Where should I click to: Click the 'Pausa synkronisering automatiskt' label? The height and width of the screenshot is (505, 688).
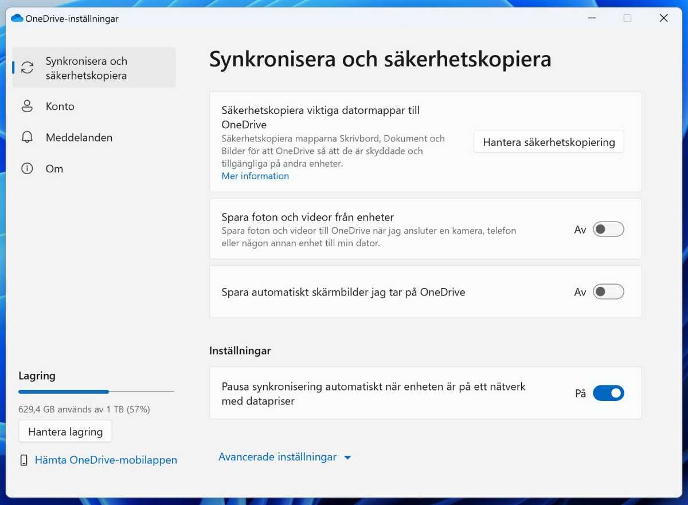click(x=374, y=393)
